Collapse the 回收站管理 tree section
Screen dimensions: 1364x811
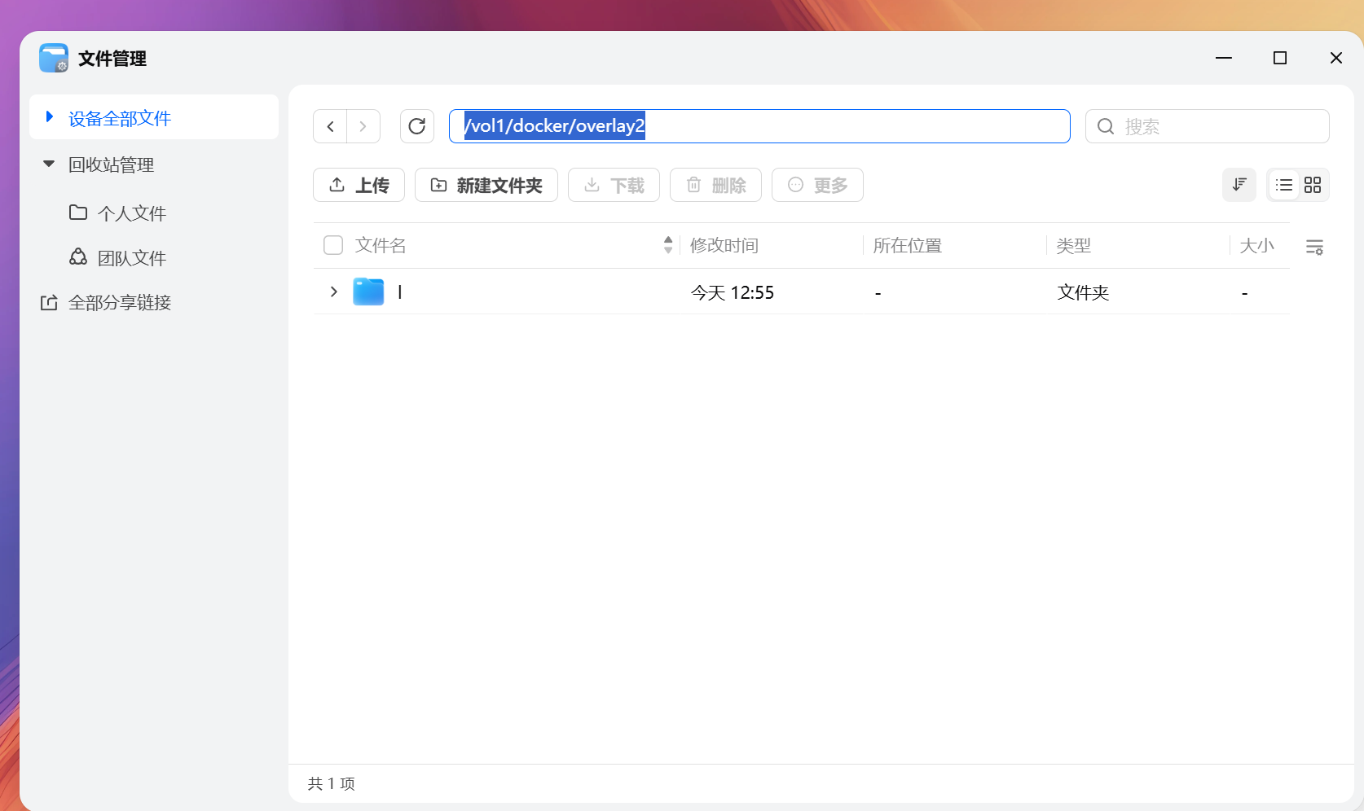pyautogui.click(x=49, y=164)
